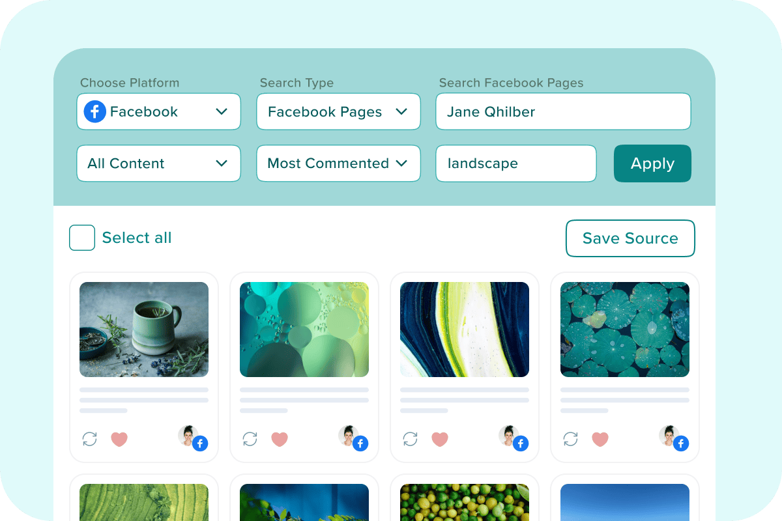Click the reshare icon on the green bubbles post
Viewport: 782px width, 521px height.
coord(250,439)
